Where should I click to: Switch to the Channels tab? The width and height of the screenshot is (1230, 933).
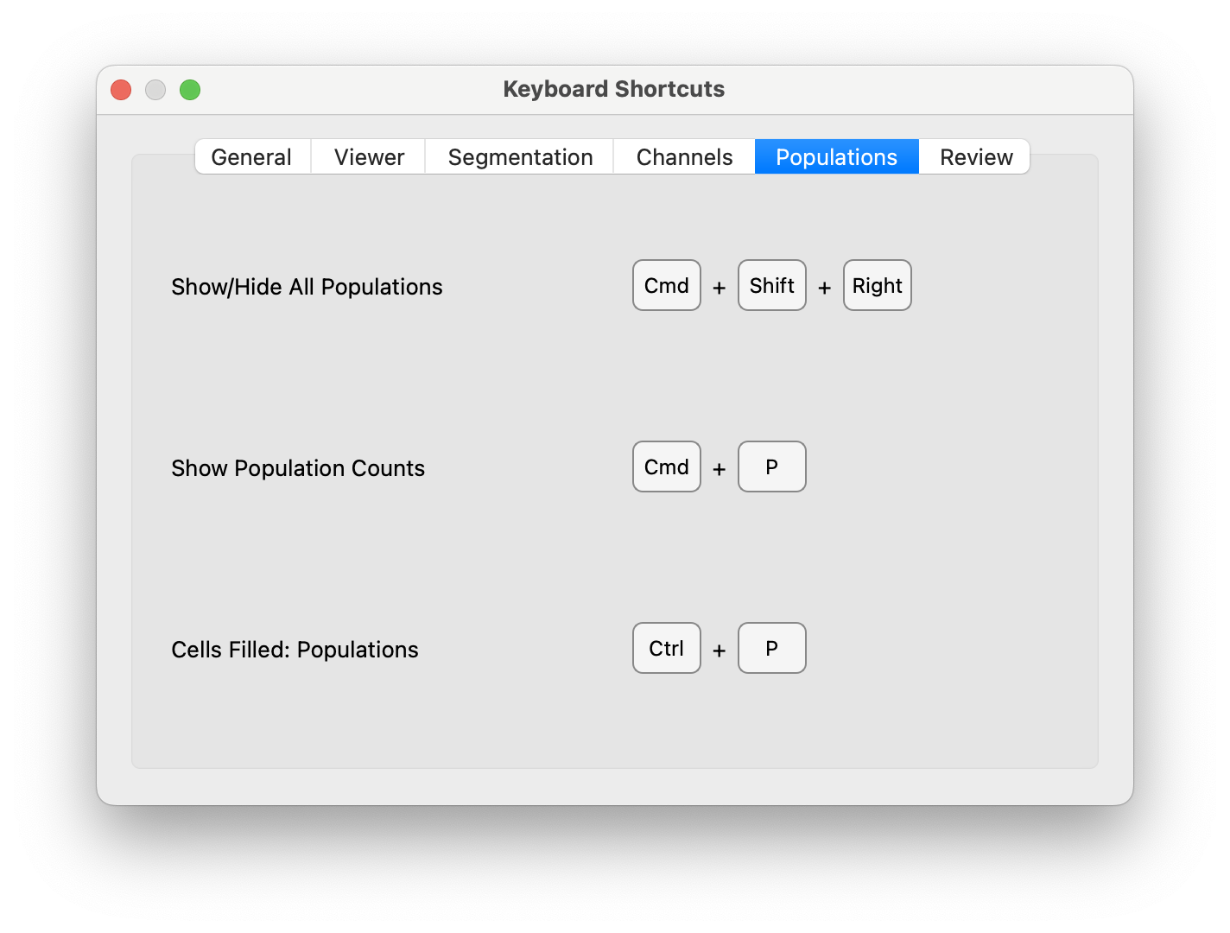coord(683,156)
